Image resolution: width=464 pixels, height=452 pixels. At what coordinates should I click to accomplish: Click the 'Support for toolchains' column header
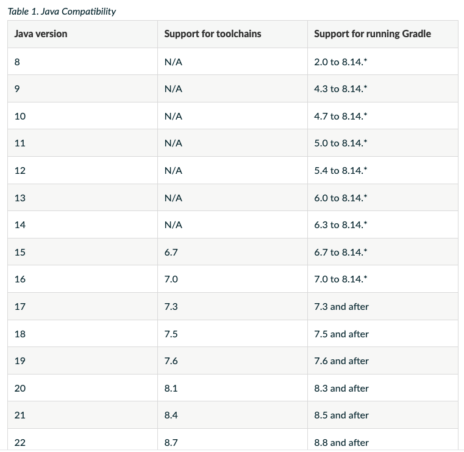(212, 34)
